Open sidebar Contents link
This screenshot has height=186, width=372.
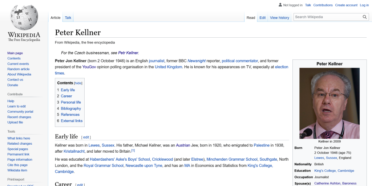(x=14, y=58)
